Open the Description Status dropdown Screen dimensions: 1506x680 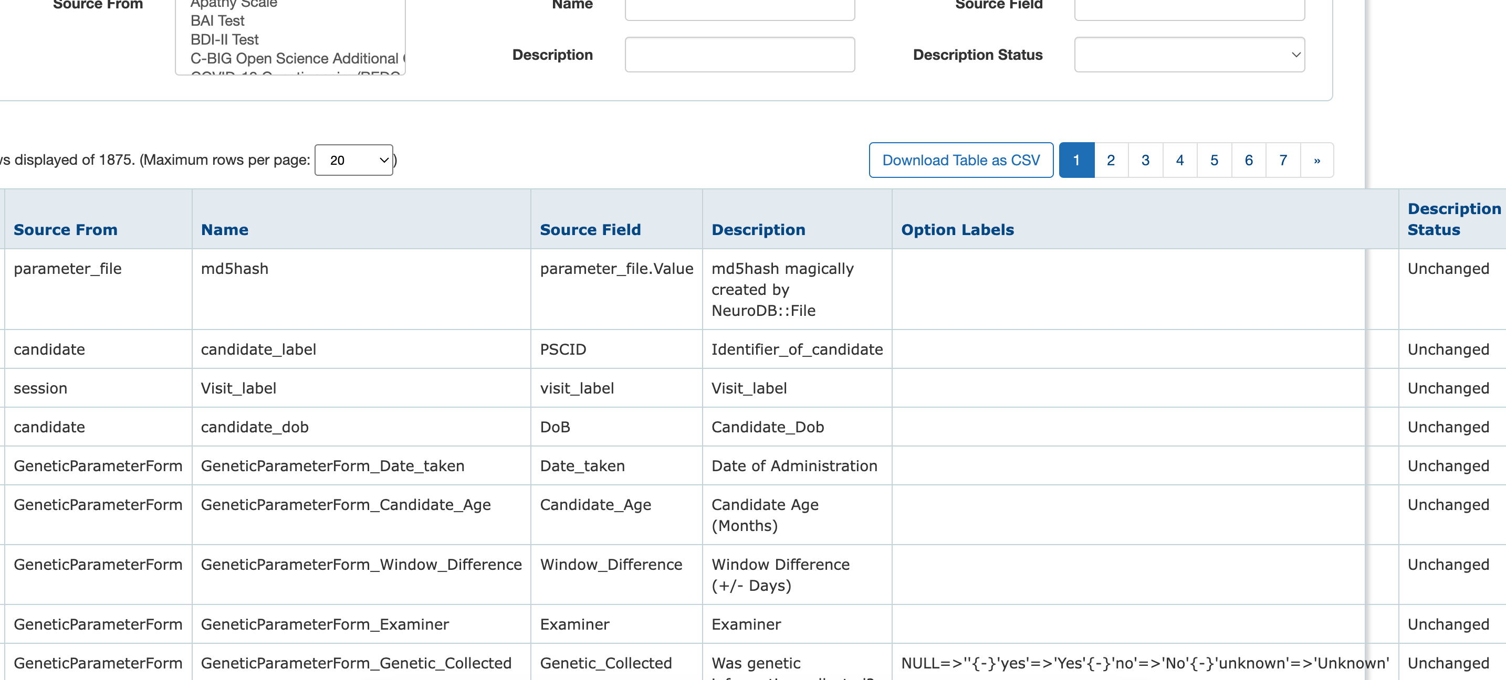[1189, 55]
